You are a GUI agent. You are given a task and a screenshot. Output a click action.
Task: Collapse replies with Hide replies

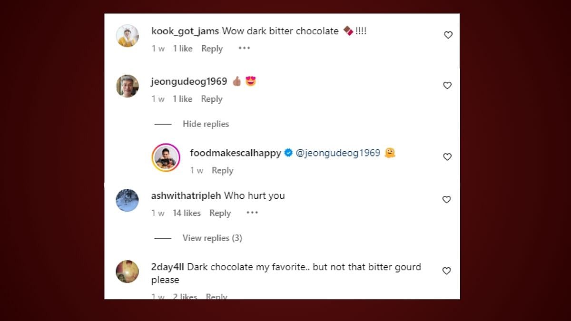coord(206,124)
